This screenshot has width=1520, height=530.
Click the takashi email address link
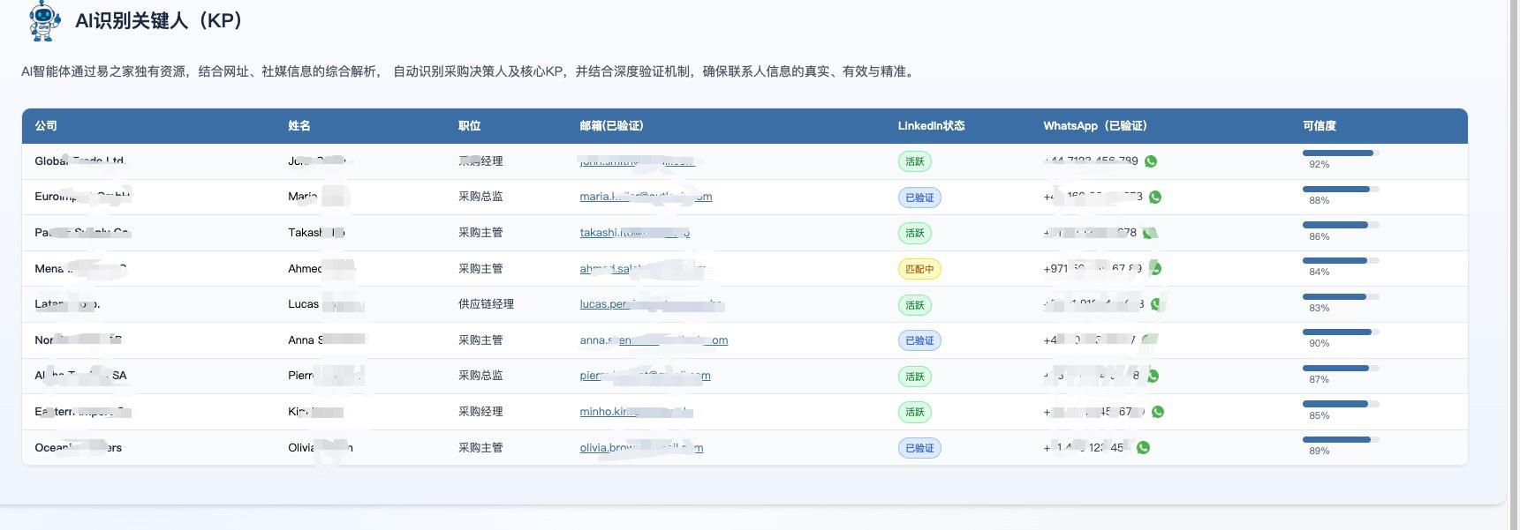click(x=634, y=233)
